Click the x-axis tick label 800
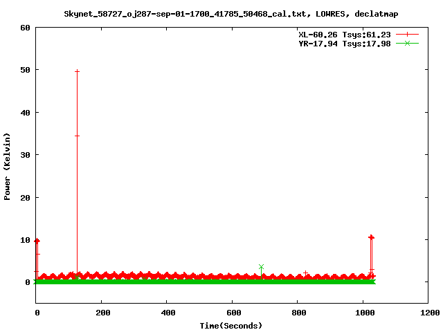The height and width of the screenshot is (332, 443). [x=298, y=313]
